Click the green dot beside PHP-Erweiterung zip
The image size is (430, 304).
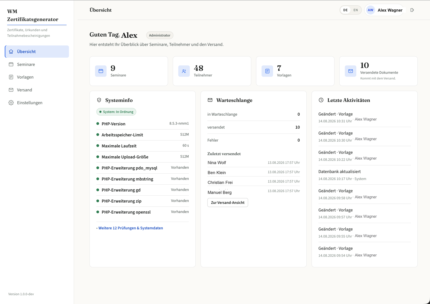point(98,201)
